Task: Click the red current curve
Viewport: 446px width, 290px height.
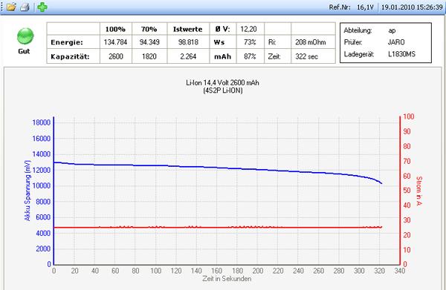Action: click(218, 227)
